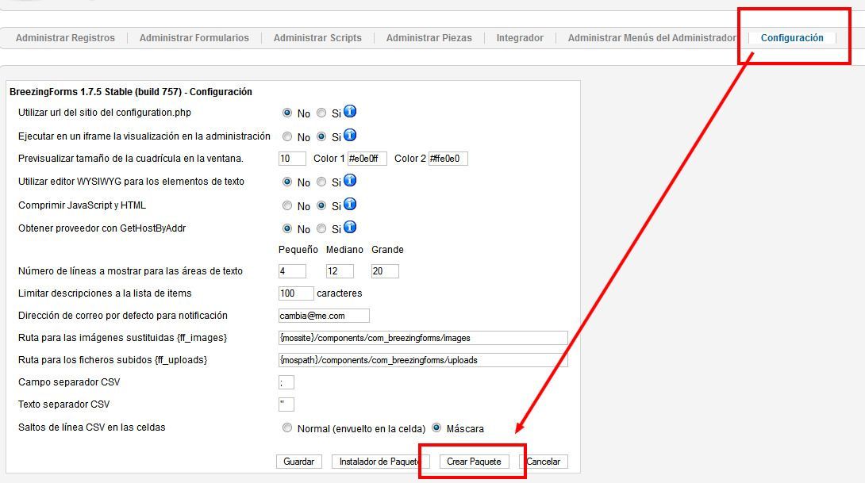This screenshot has width=865, height=483.
Task: Open Administrar Formularios tab
Action: click(194, 37)
